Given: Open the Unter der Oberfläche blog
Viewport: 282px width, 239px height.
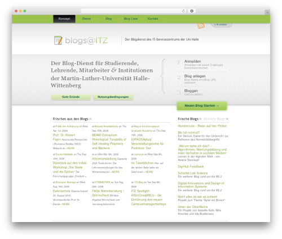Looking at the screenshot, I should (193, 207).
